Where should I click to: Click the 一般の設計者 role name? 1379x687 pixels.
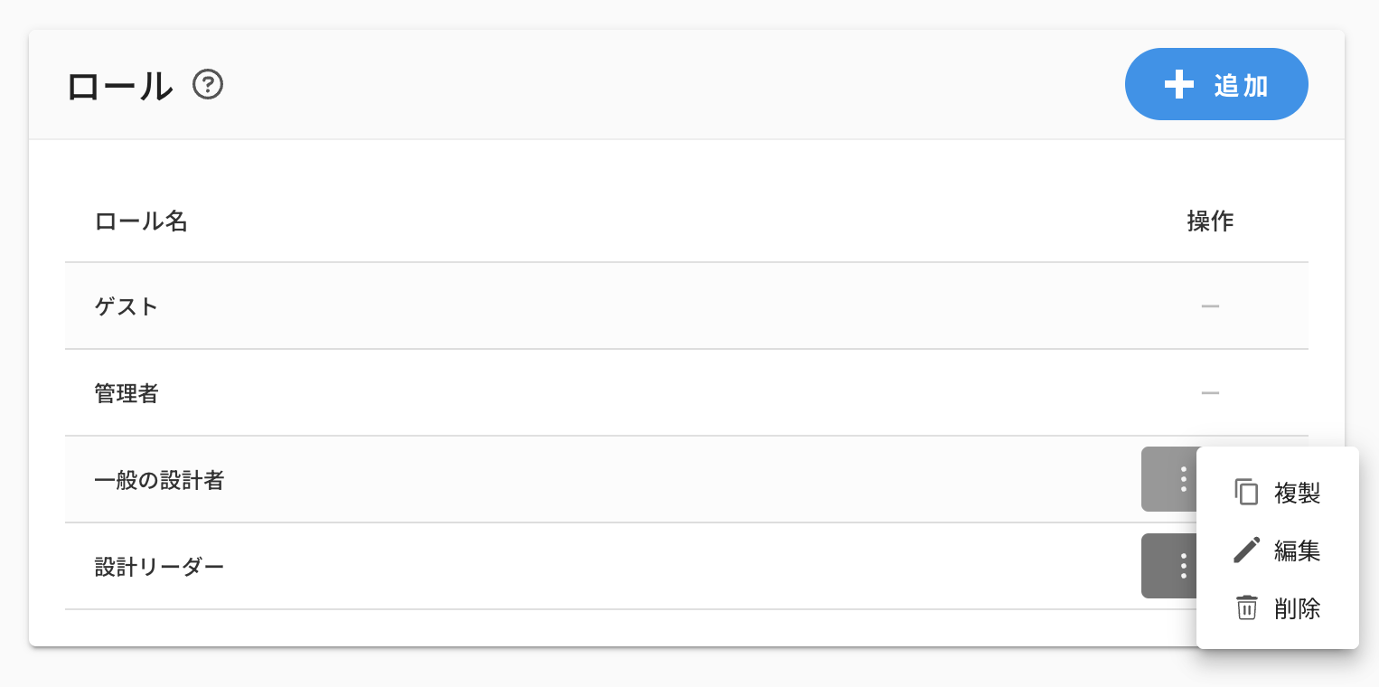coord(159,480)
